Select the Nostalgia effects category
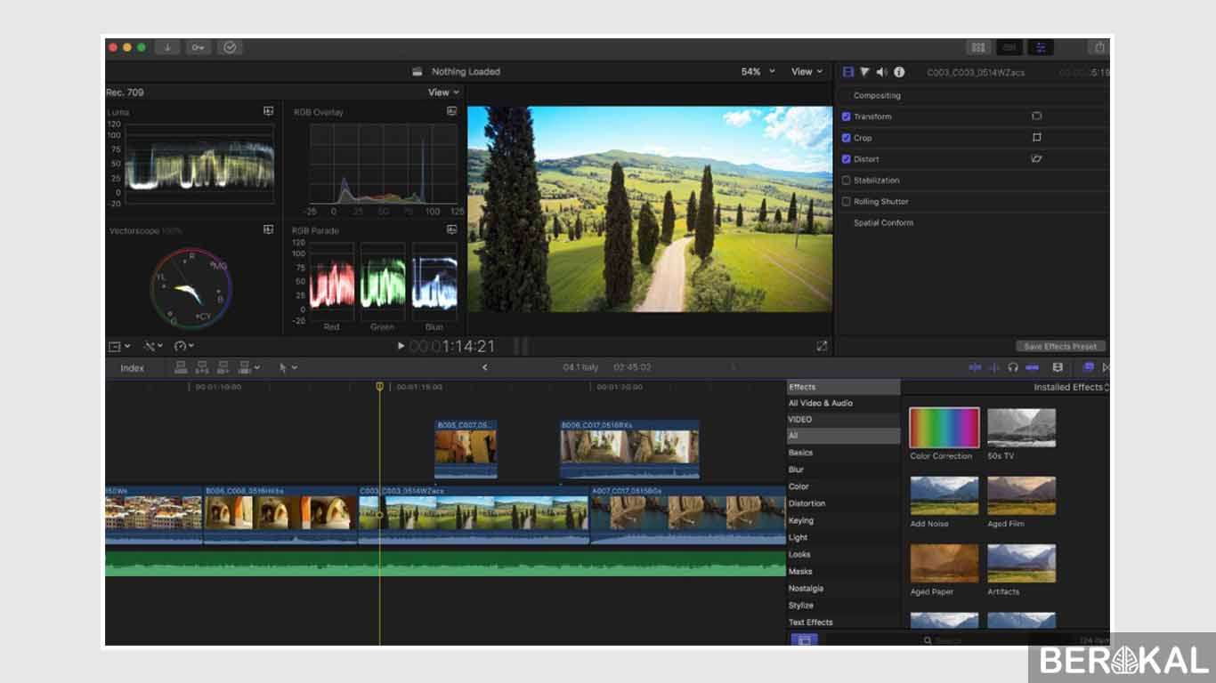The width and height of the screenshot is (1216, 683). pos(805,588)
